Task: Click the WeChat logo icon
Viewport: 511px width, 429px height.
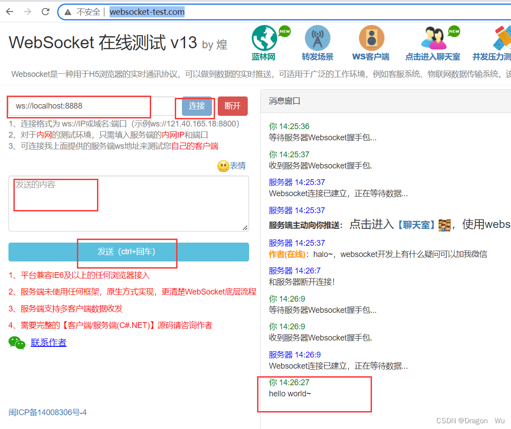Action: click(x=17, y=343)
